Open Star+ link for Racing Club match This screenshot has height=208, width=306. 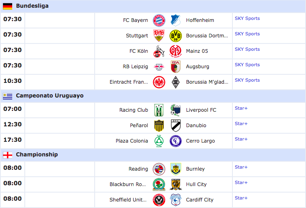point(241,108)
